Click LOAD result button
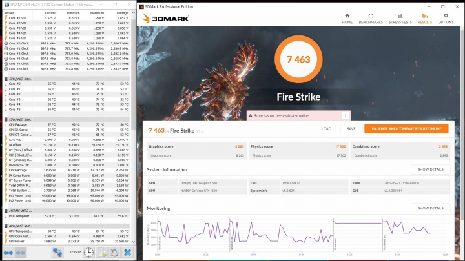The image size is (465, 261). pyautogui.click(x=326, y=129)
